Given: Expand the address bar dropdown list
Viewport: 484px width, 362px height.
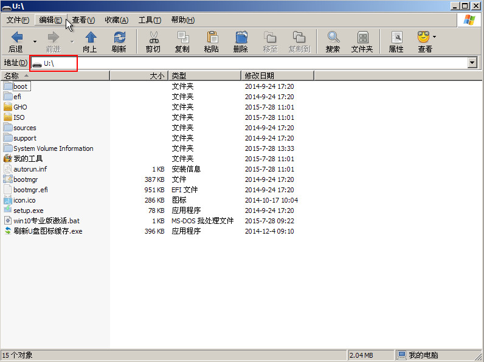Looking at the screenshot, I should 472,63.
